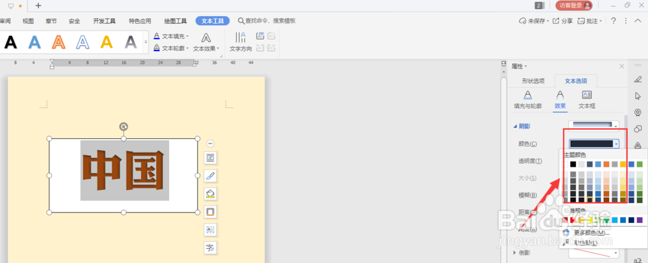Collapse floating toolbar with minus circle
The image size is (648, 263).
pos(211,143)
